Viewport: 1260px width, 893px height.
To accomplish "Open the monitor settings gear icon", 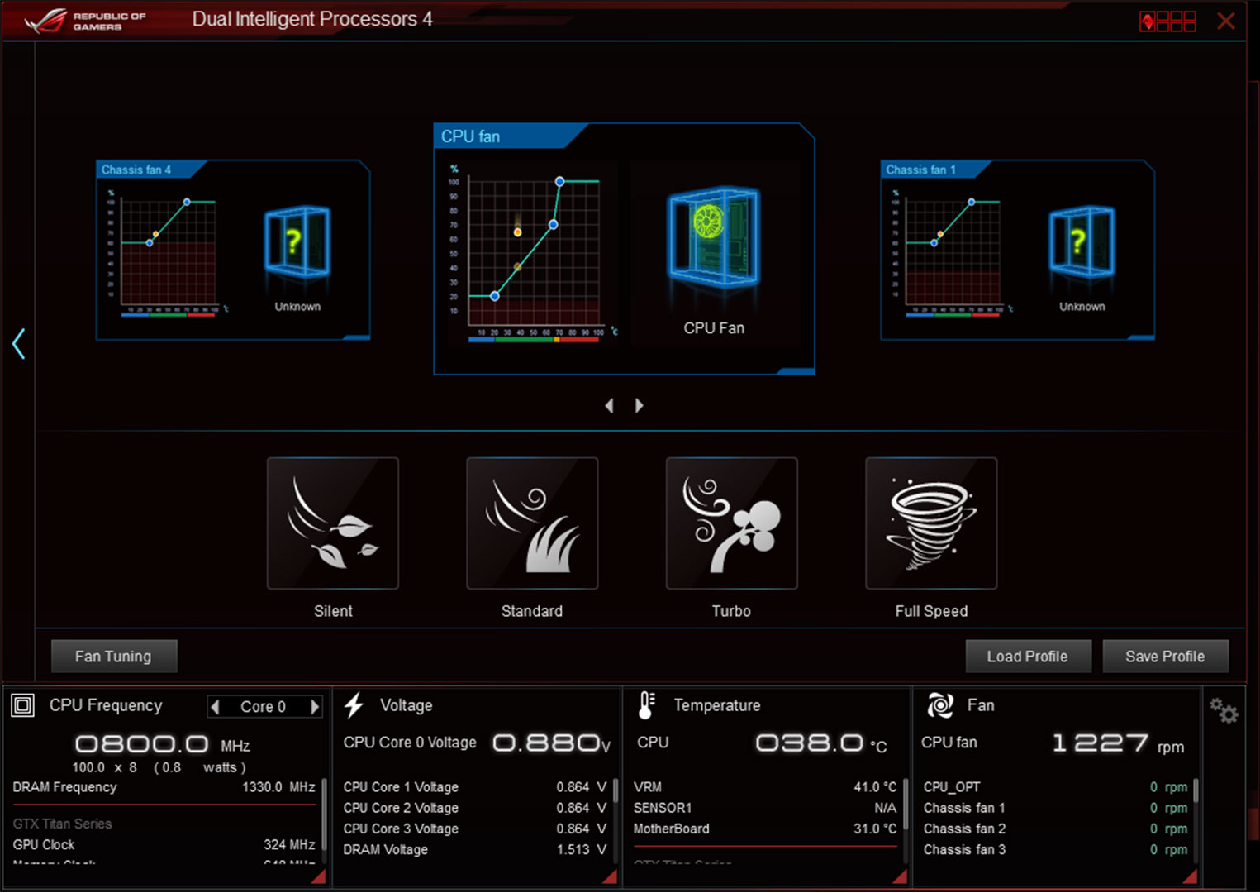I will point(1224,711).
